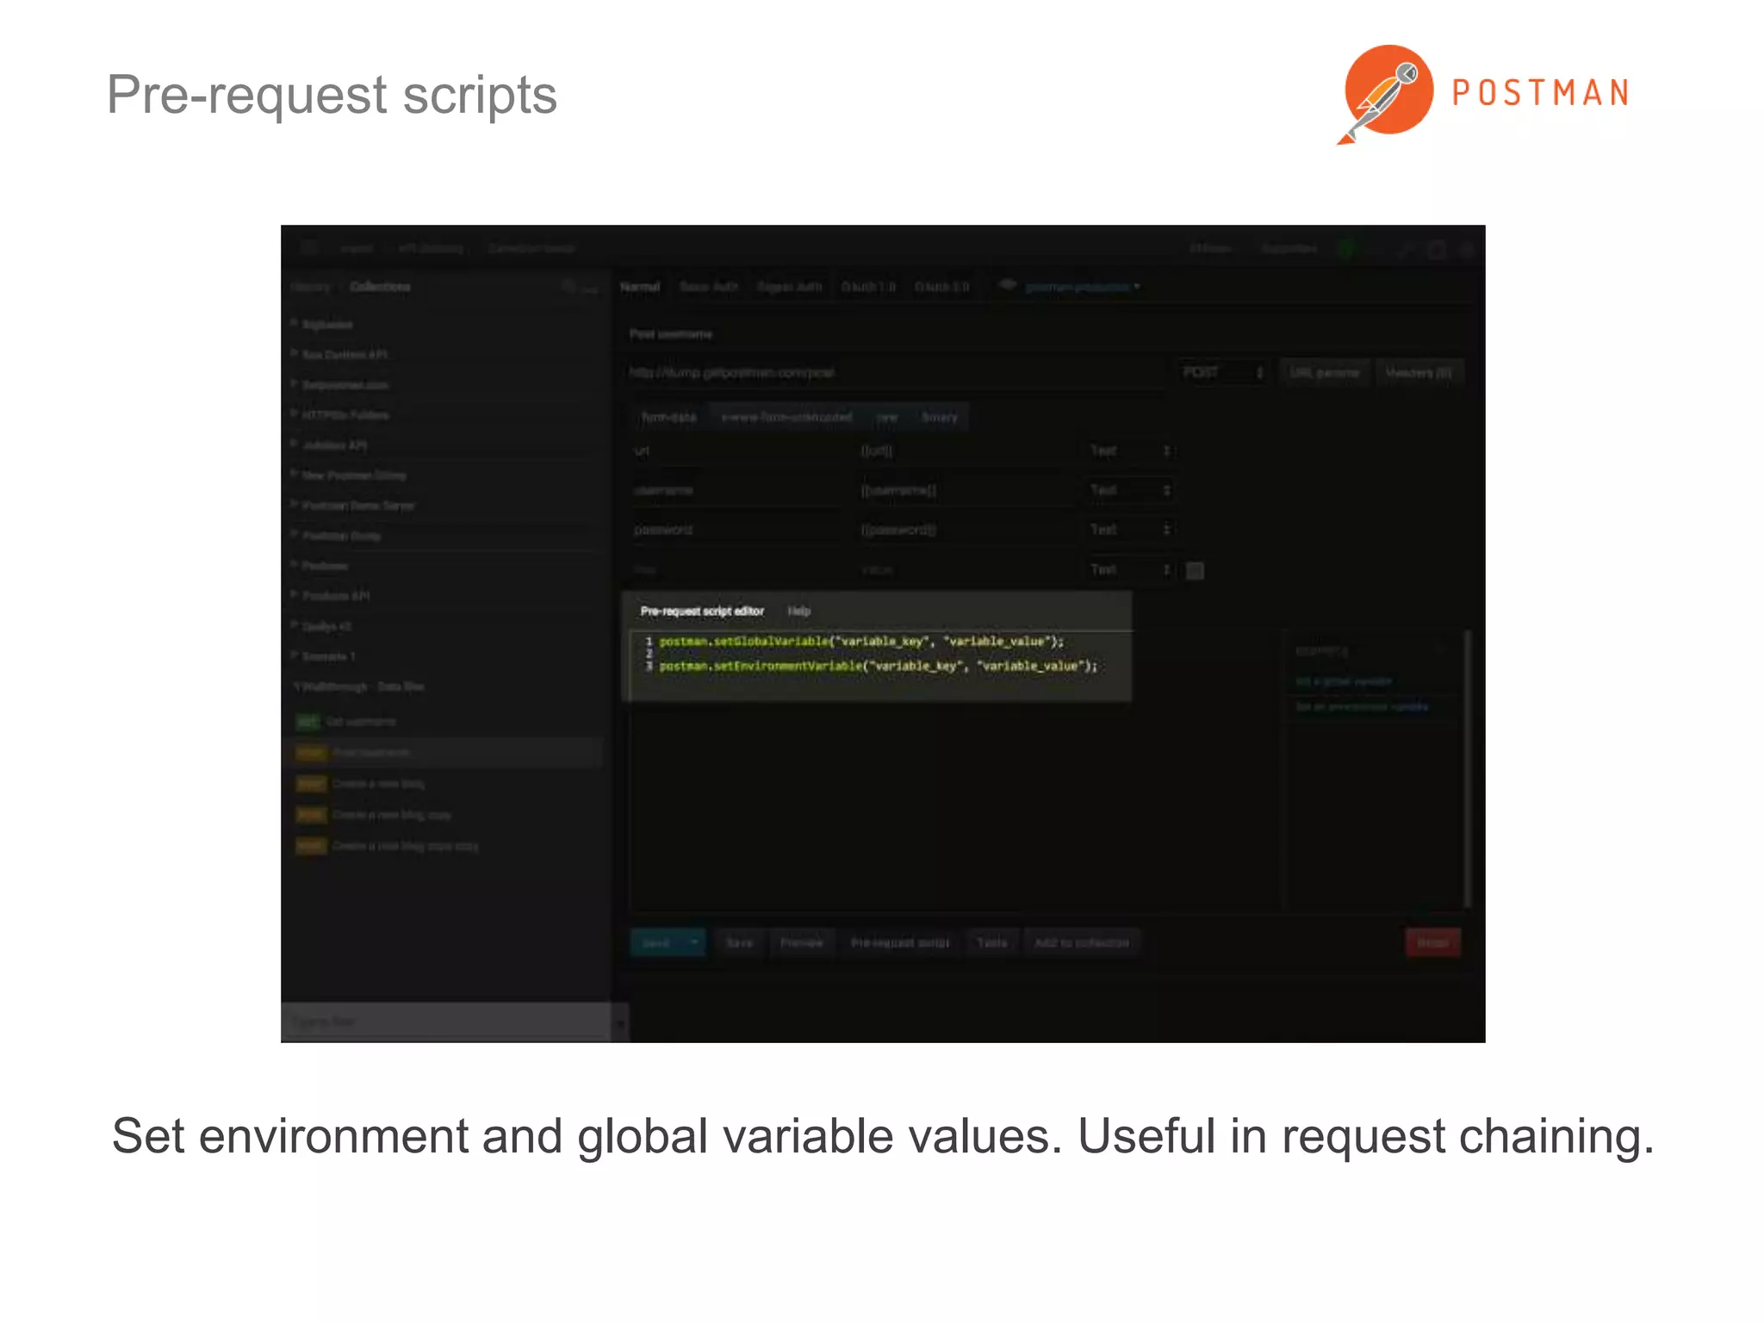Open the POST Post username request

(353, 752)
